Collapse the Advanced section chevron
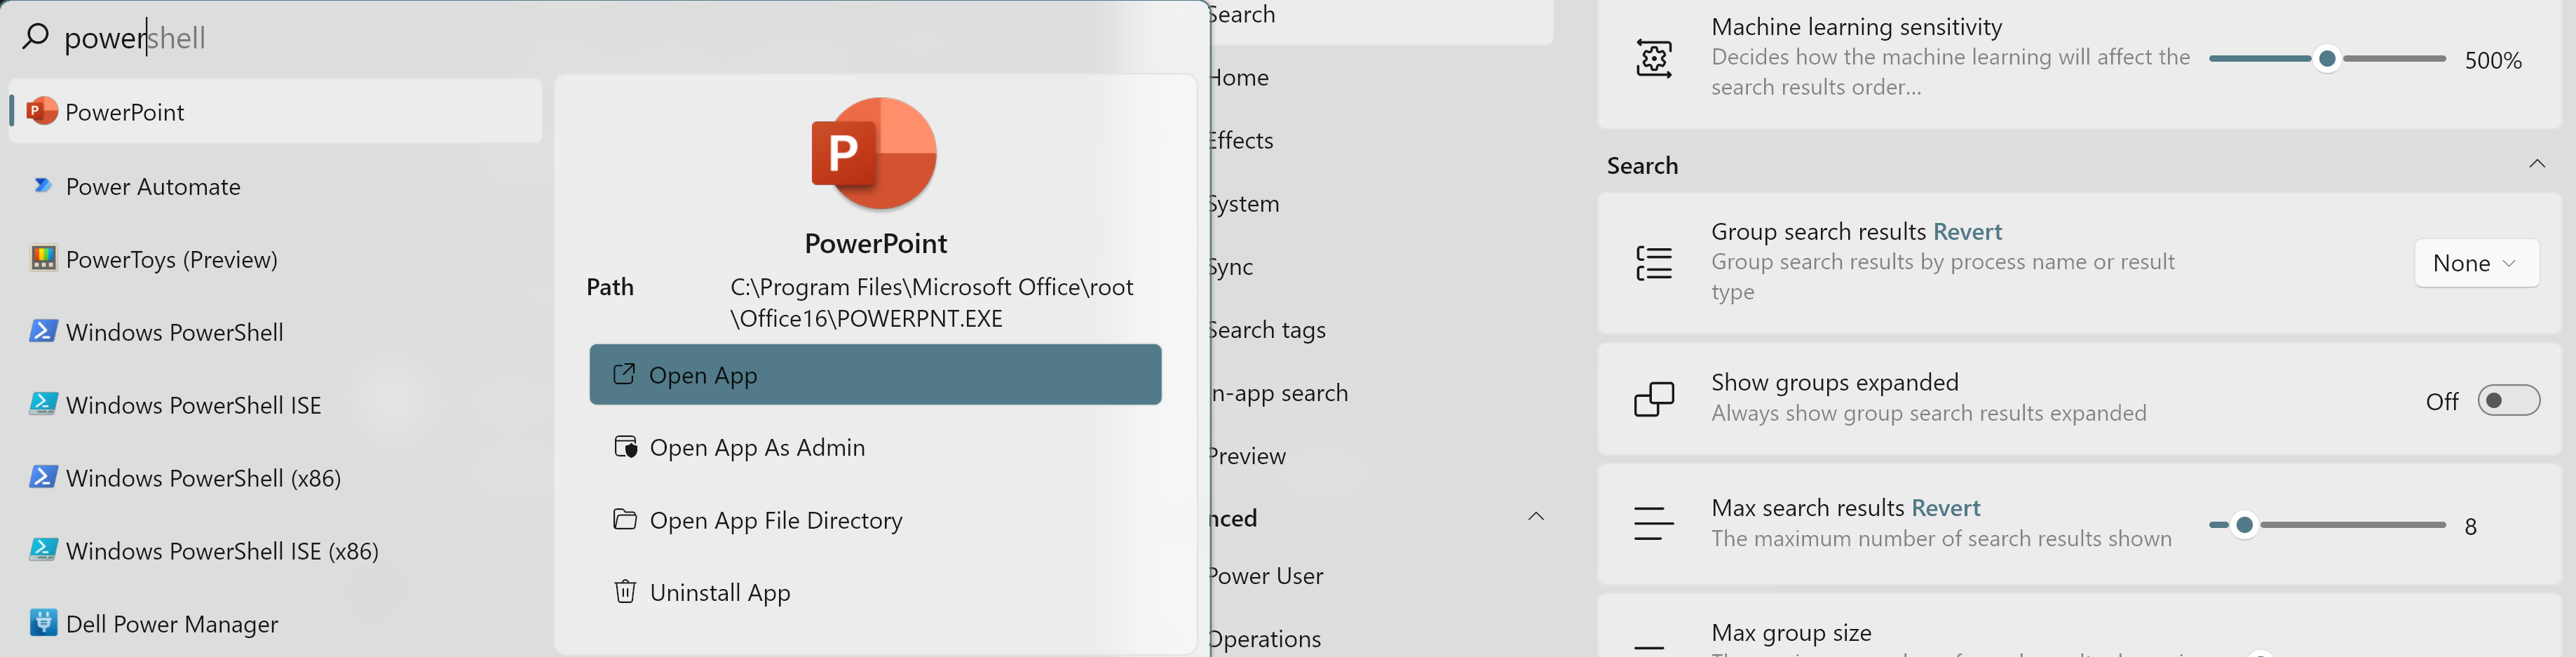The height and width of the screenshot is (657, 2576). [x=1536, y=516]
